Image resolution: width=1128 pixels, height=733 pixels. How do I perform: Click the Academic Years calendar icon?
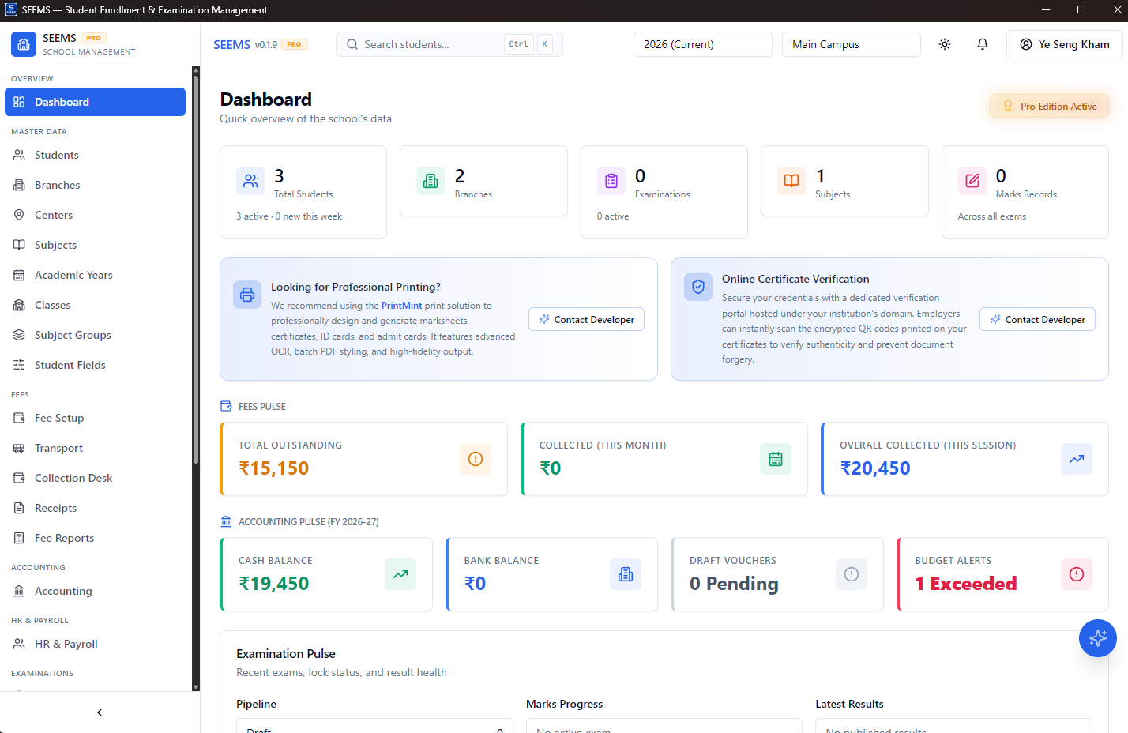pos(19,275)
